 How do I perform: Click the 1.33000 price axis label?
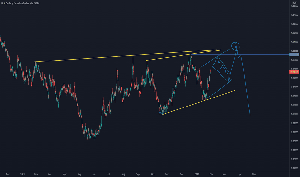pyautogui.click(x=295, y=24)
